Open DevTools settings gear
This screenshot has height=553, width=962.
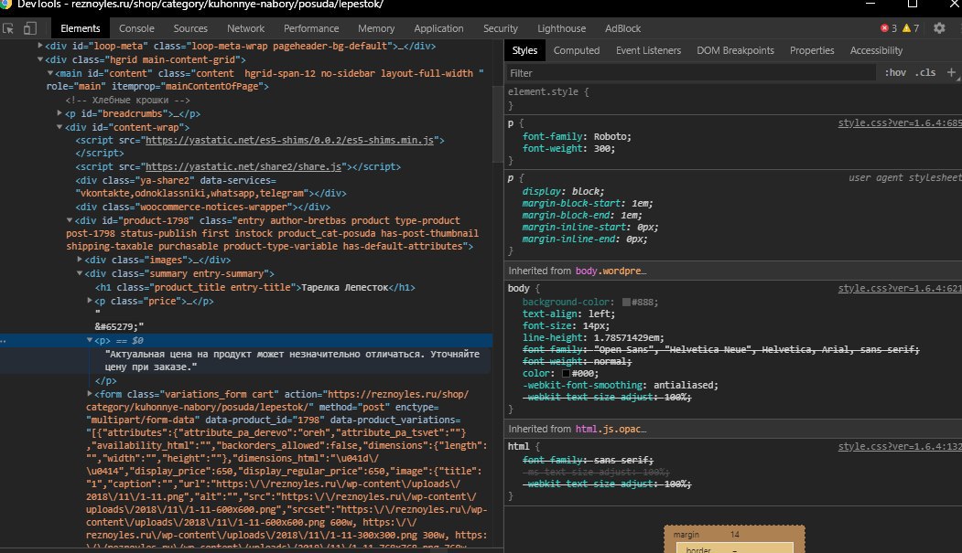[x=939, y=28]
